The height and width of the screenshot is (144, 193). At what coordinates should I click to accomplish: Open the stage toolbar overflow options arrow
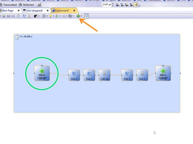point(139,6)
